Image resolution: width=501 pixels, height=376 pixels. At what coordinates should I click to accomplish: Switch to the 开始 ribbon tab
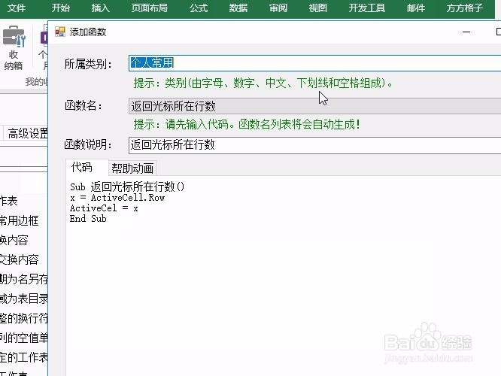61,8
